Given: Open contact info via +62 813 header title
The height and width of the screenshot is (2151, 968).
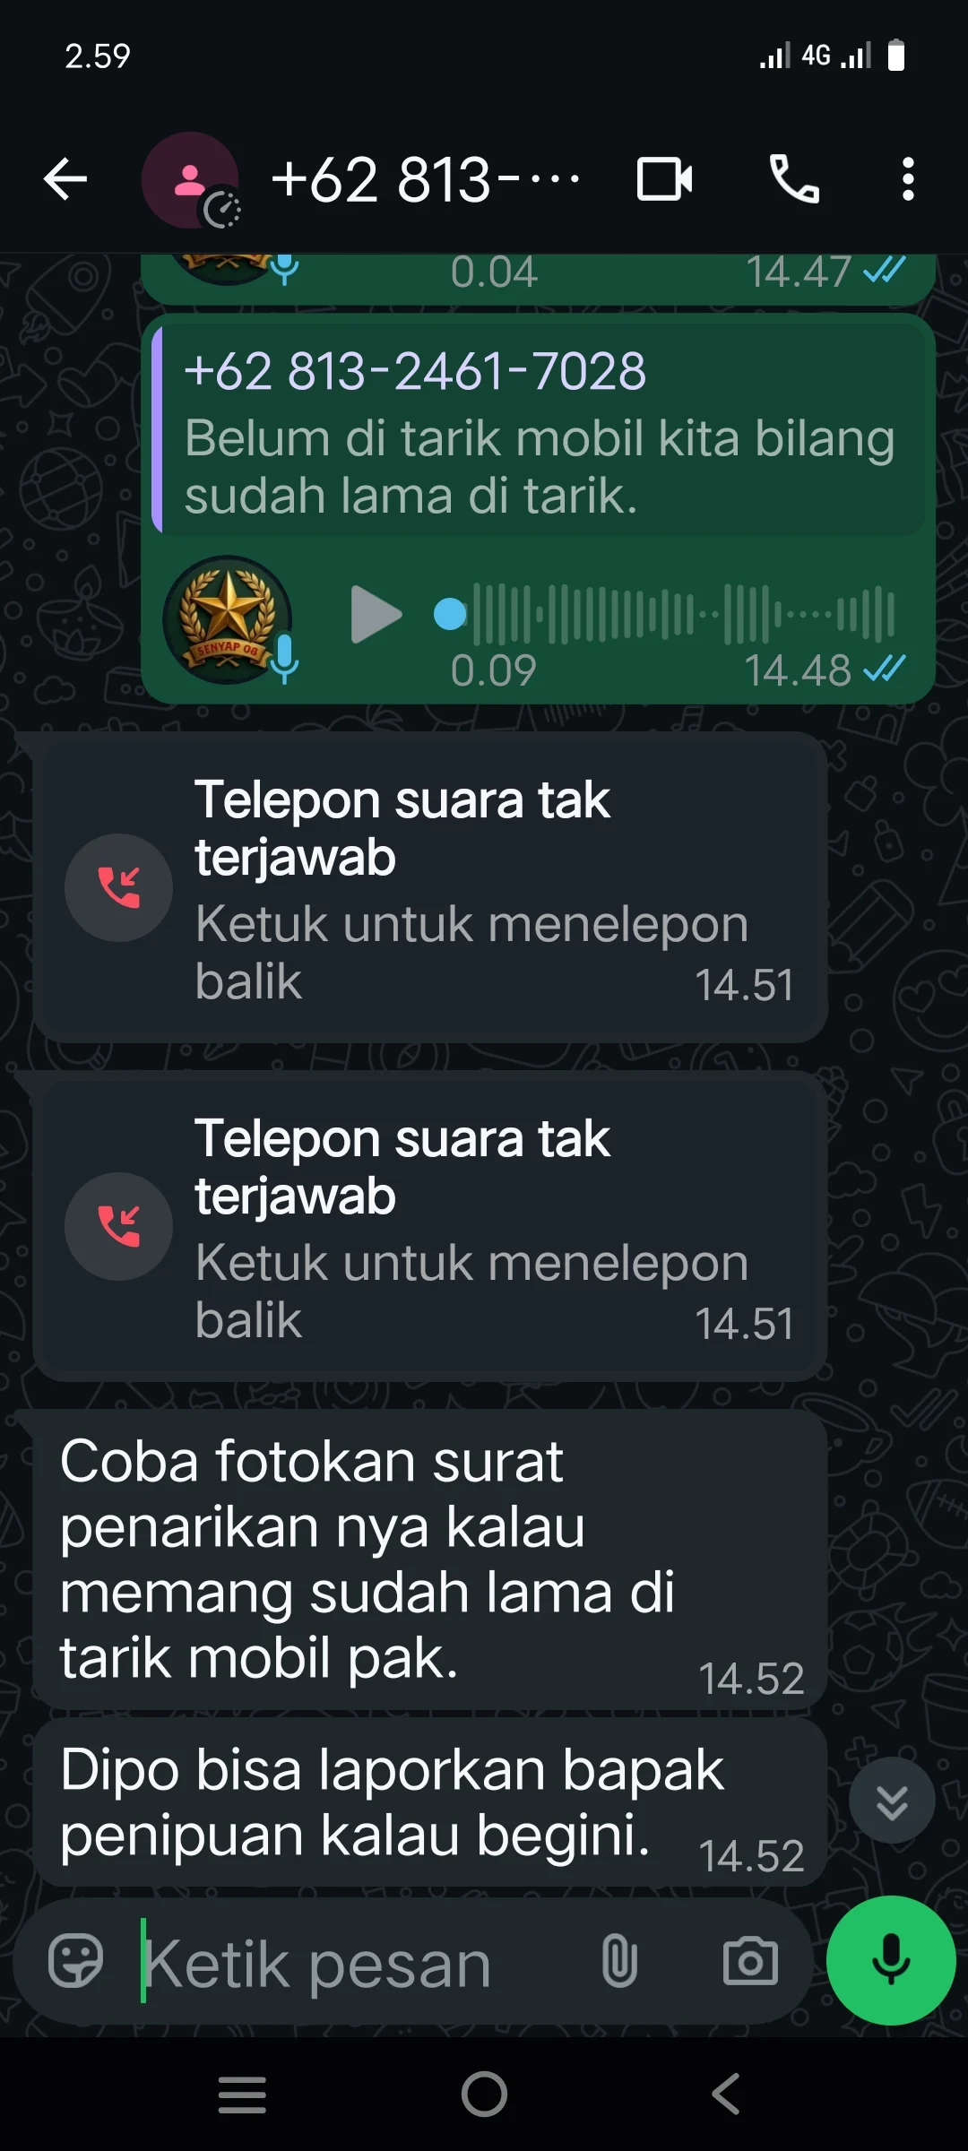Looking at the screenshot, I should pos(426,179).
